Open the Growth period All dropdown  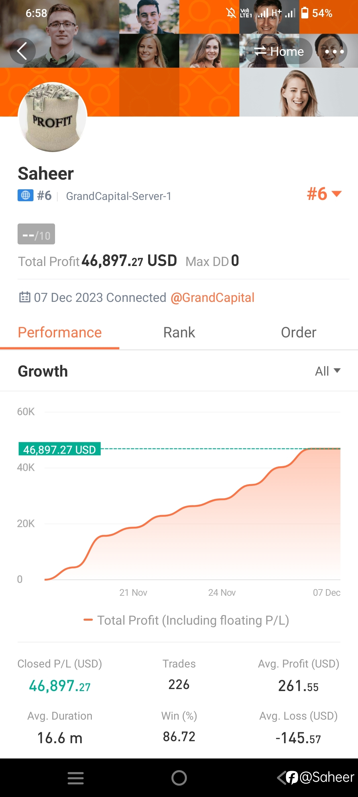(x=328, y=371)
